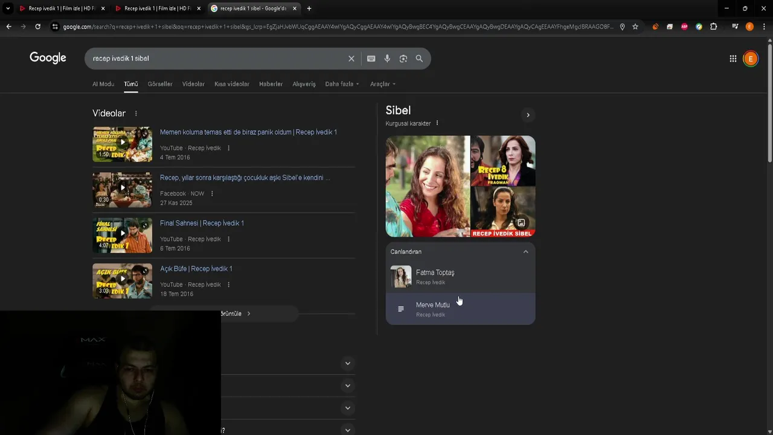Switch to the Haberler tab
The image size is (773, 435).
[x=271, y=84]
